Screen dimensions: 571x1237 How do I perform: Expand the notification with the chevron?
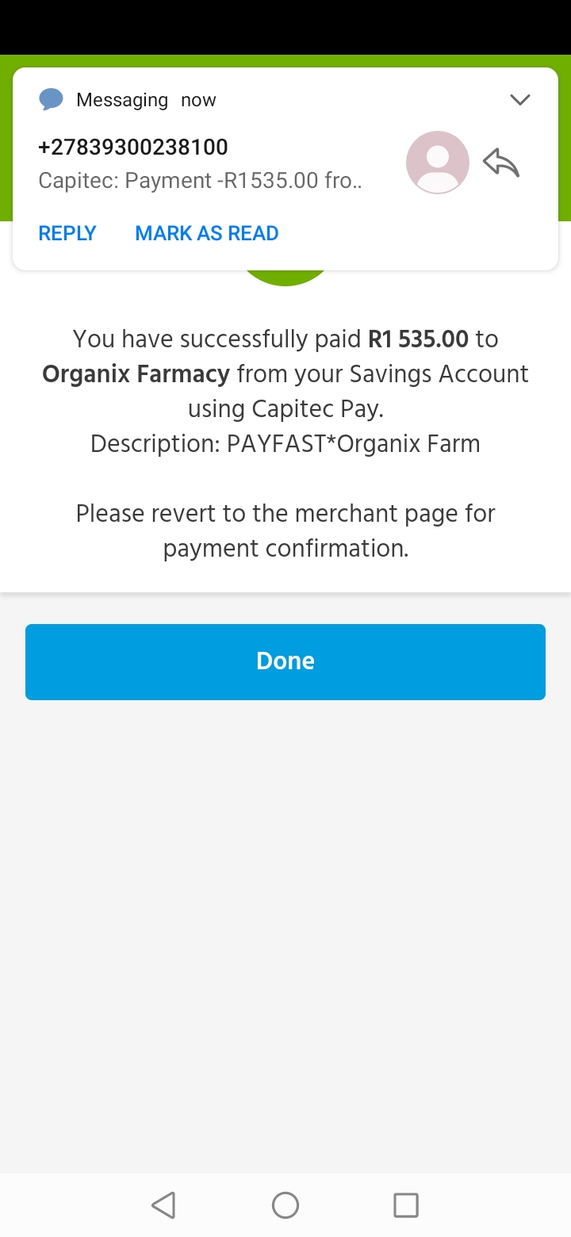click(519, 100)
